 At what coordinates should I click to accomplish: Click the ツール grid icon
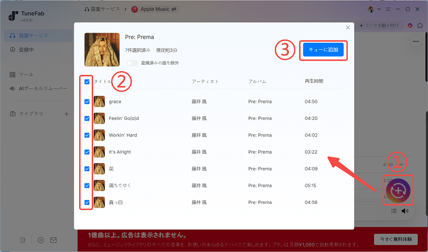(x=12, y=74)
